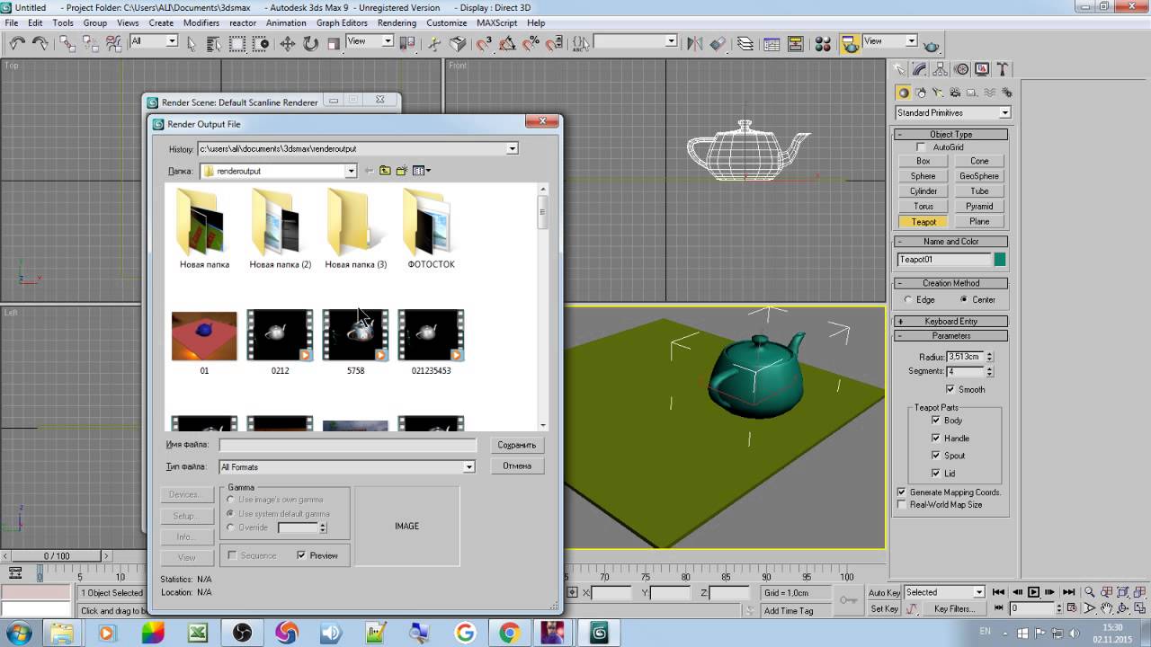
Task: Open the MAXScript menu
Action: click(497, 22)
